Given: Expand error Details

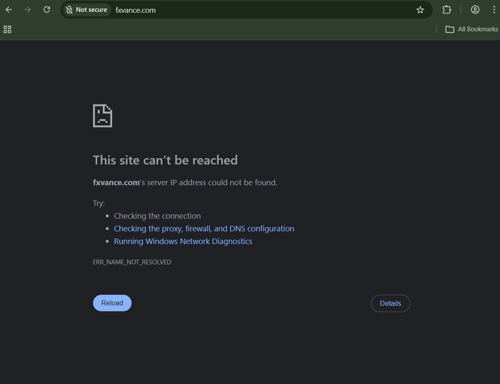Looking at the screenshot, I should tap(390, 303).
